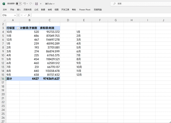The image size is (171, 123).
Task: Toggle the 自动保存 AutoSave switch
Action: (x=18, y=4)
